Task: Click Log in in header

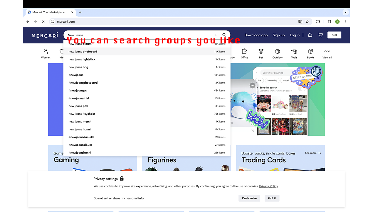Action: tap(295, 35)
